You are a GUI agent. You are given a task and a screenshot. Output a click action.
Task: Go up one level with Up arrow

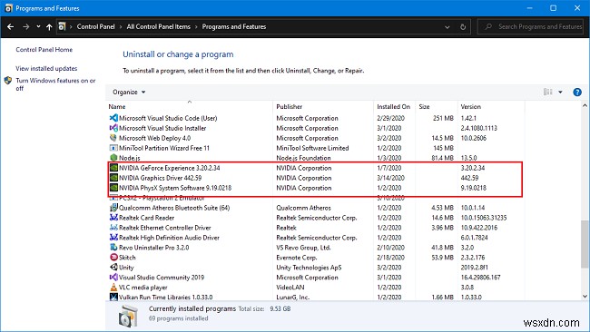coord(49,26)
